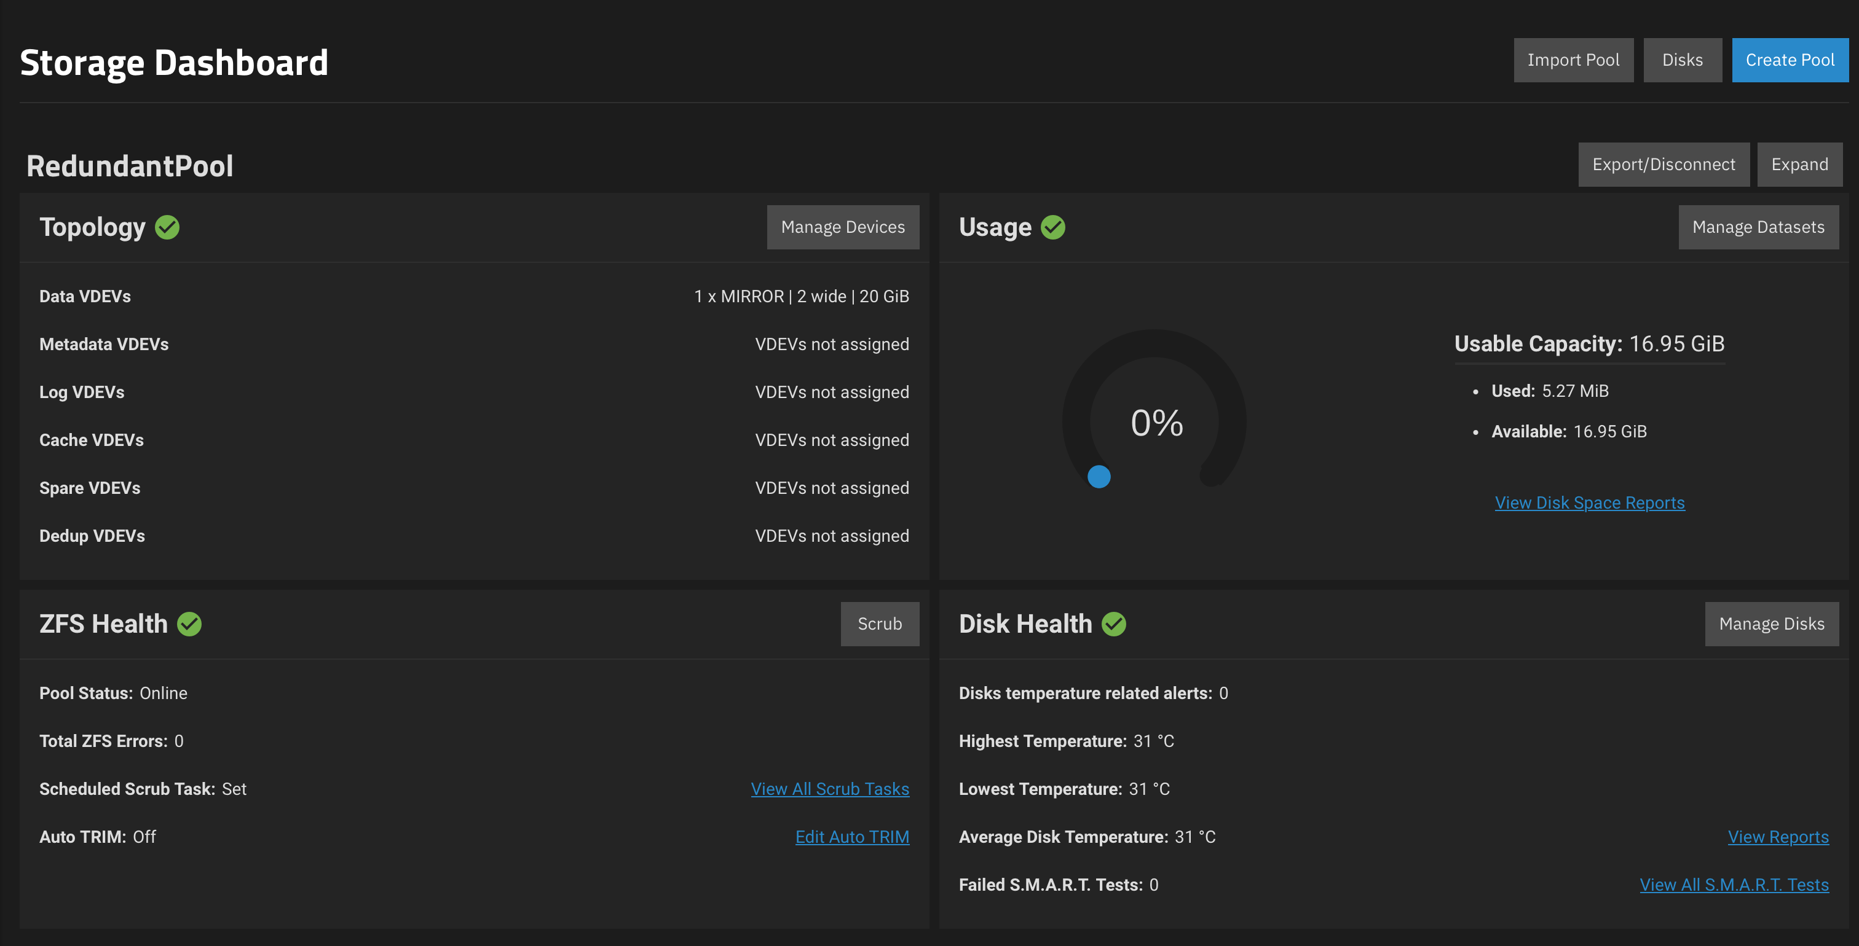
Task: Open Manage Disks in Disk Health
Action: pos(1772,623)
